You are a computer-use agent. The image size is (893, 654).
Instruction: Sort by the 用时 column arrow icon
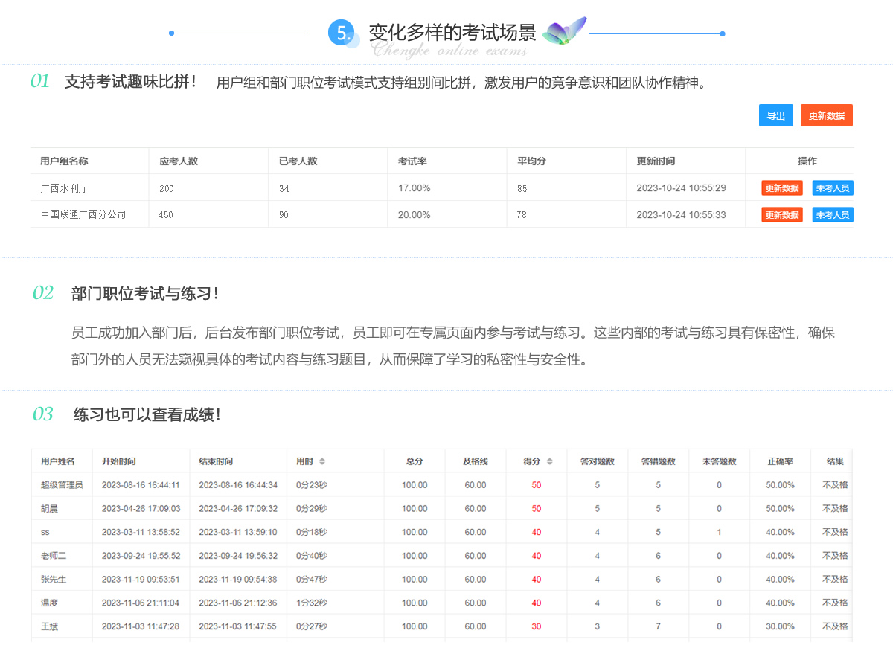322,462
